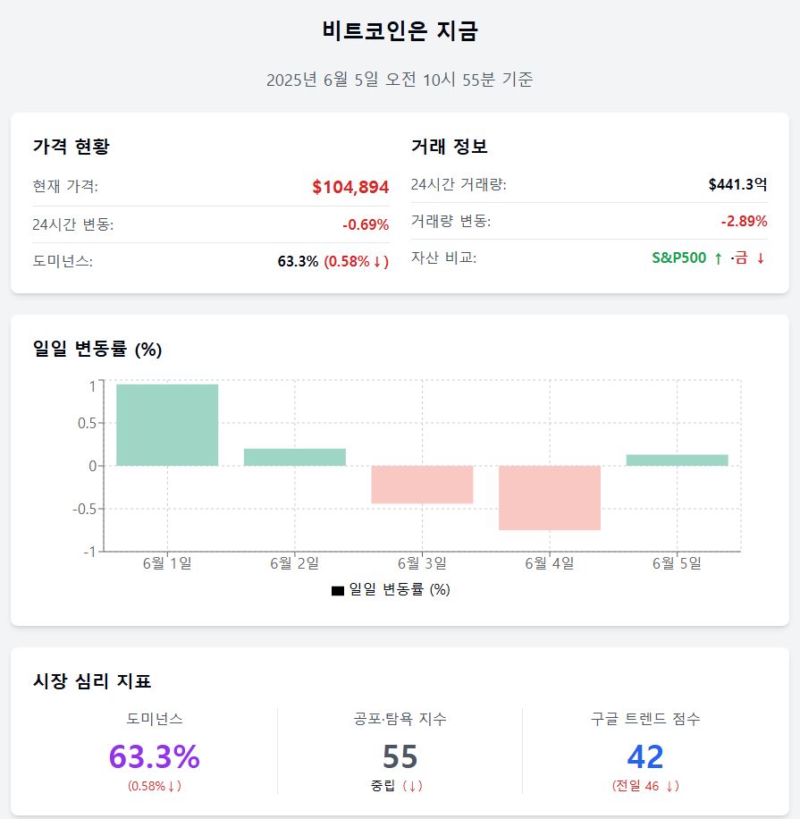Click the current price $104,894
800x819 pixels.
pyautogui.click(x=350, y=187)
